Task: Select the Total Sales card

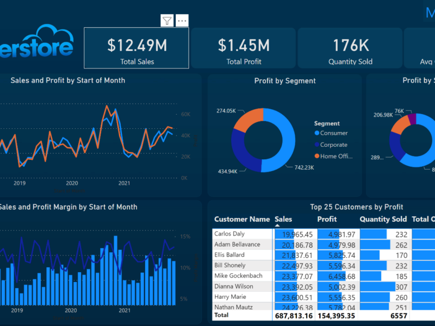Action: click(x=136, y=48)
